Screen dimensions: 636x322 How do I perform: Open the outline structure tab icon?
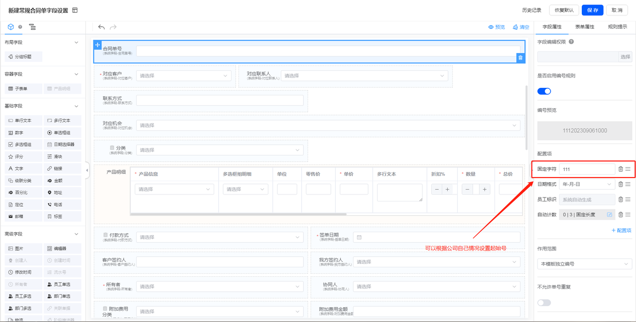[x=32, y=27]
